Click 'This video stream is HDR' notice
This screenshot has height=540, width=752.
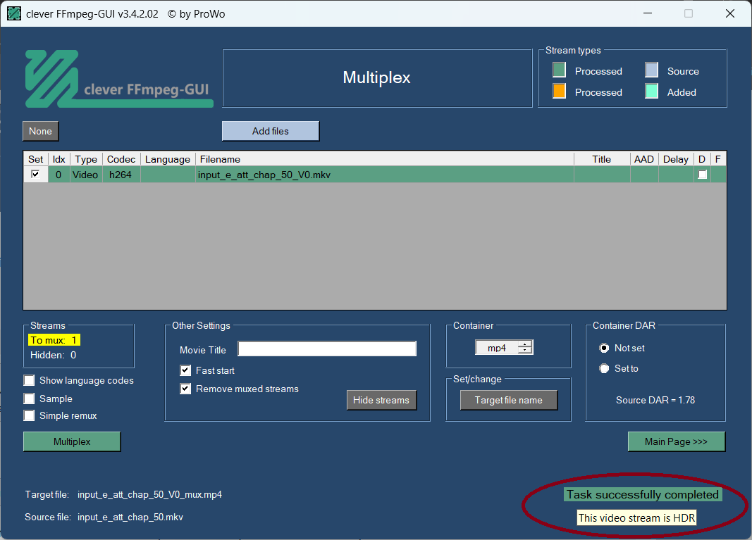(x=636, y=518)
